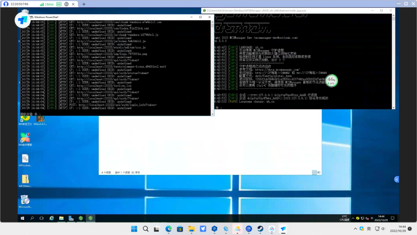Open MSLv3.0.1 desktop icon
The height and width of the screenshot is (235, 417).
tap(40, 120)
